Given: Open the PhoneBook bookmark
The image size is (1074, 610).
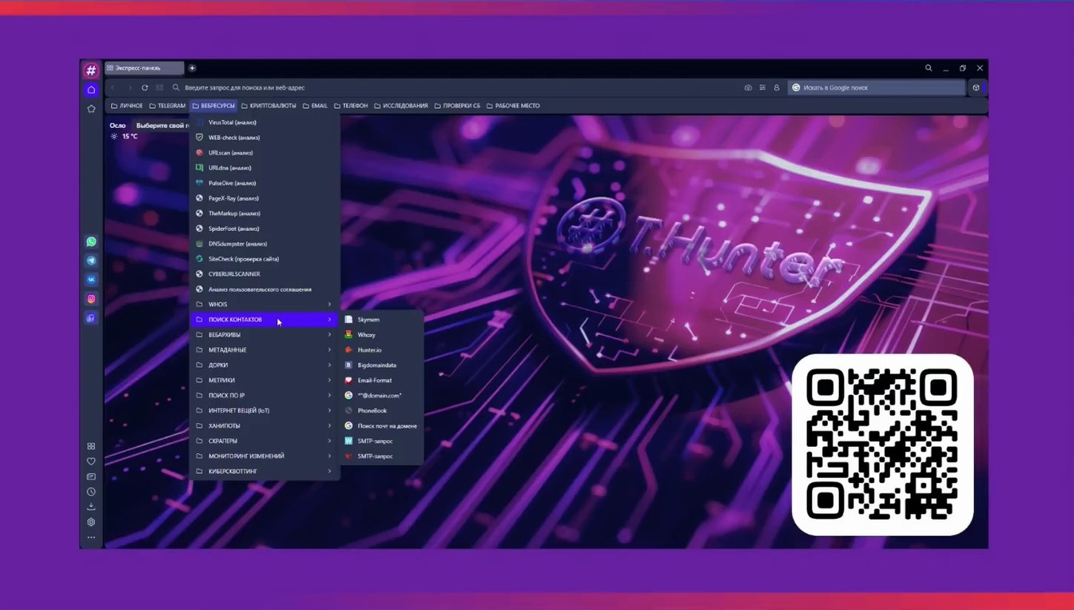Looking at the screenshot, I should click(382, 411).
